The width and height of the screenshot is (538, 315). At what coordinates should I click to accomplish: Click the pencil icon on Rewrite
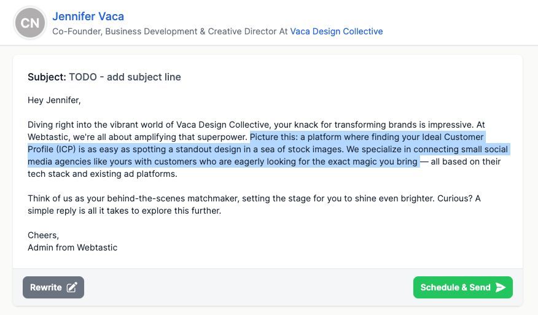[x=72, y=287]
